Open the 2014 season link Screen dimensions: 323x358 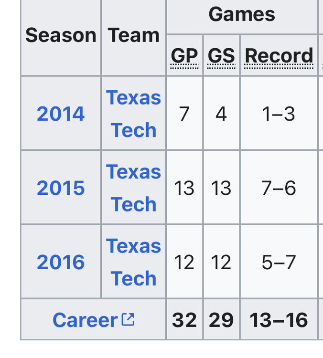click(61, 114)
